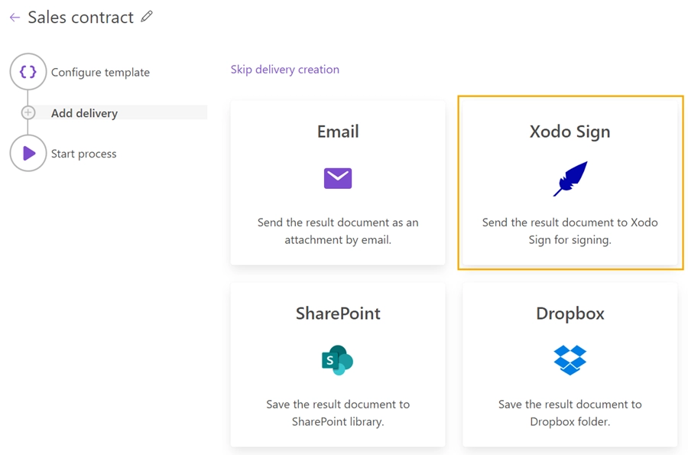The width and height of the screenshot is (688, 455).
Task: Click 'Save the result document to SharePoint library' text
Action: pyautogui.click(x=338, y=413)
